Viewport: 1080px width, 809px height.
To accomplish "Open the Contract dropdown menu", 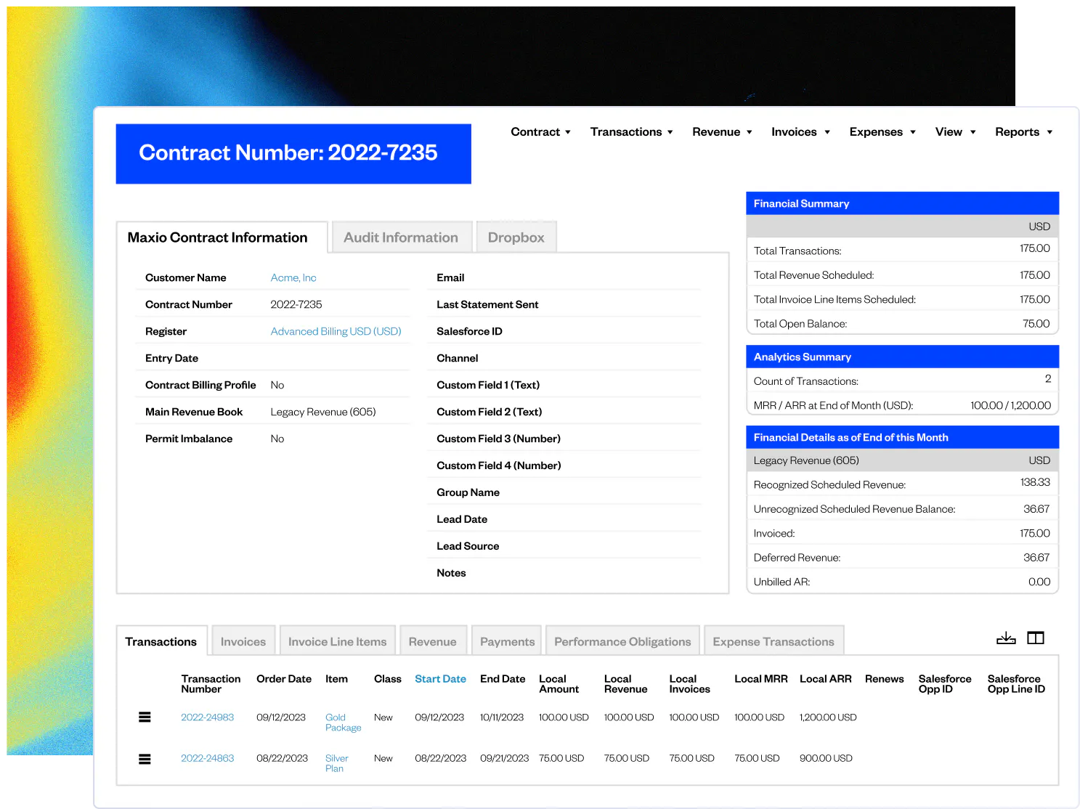I will click(x=540, y=132).
